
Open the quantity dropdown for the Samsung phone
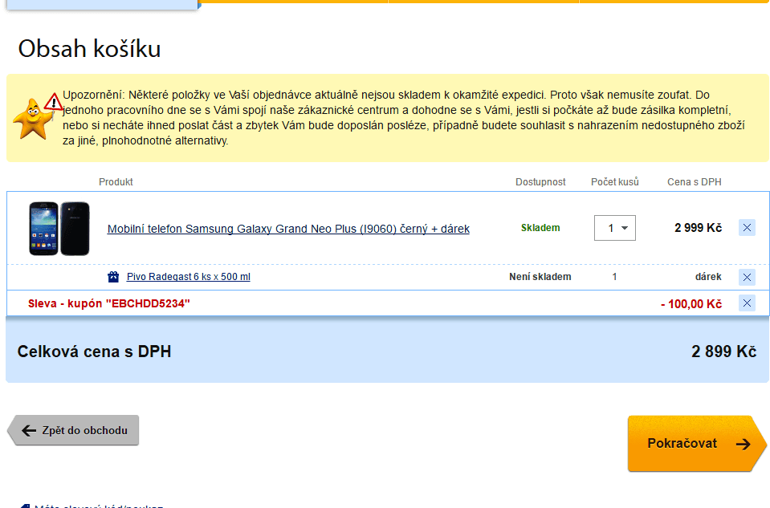point(615,228)
